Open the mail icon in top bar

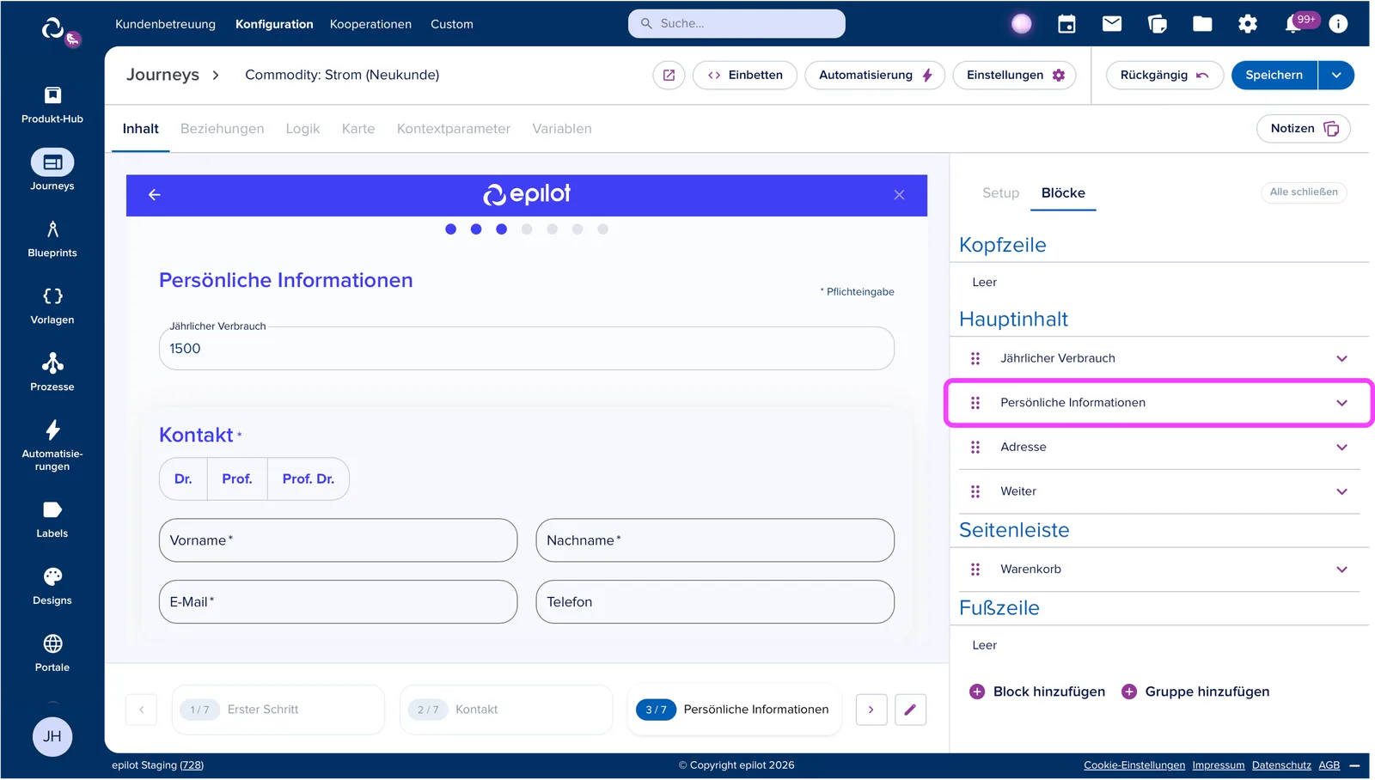pyautogui.click(x=1112, y=24)
